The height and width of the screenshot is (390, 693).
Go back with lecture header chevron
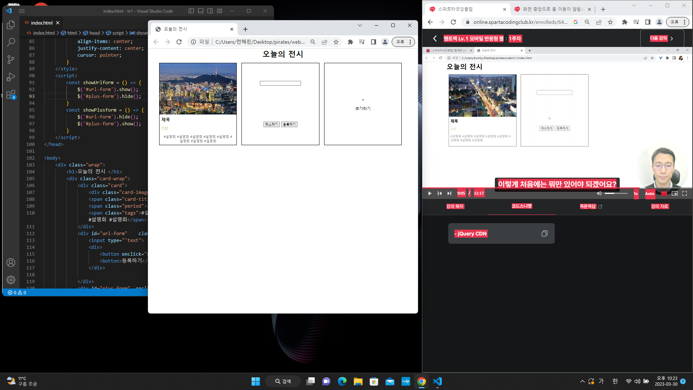tap(435, 39)
